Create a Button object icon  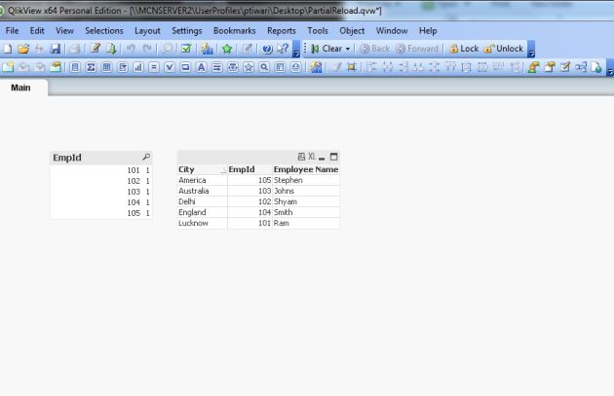[185, 67]
